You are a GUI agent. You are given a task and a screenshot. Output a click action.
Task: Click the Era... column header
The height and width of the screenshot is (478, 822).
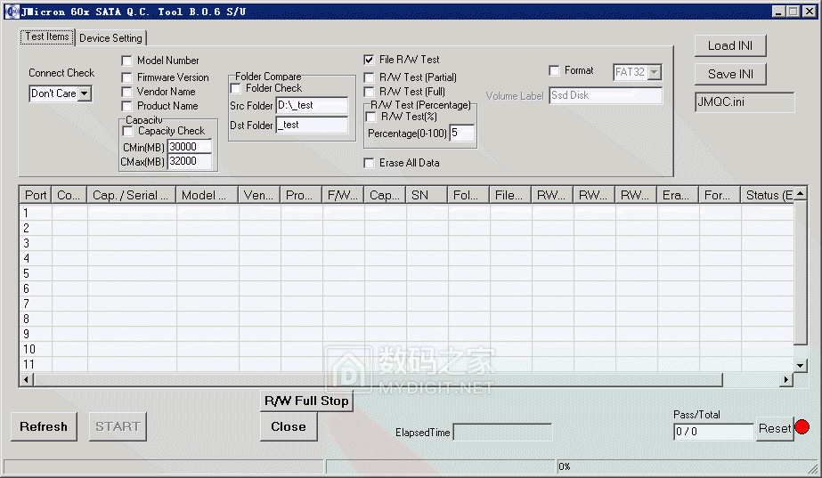(678, 195)
